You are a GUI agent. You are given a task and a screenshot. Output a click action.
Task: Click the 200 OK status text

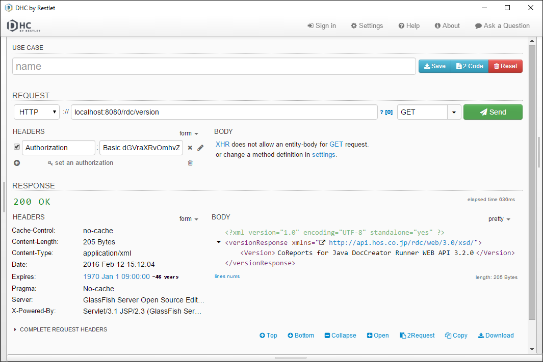click(32, 202)
